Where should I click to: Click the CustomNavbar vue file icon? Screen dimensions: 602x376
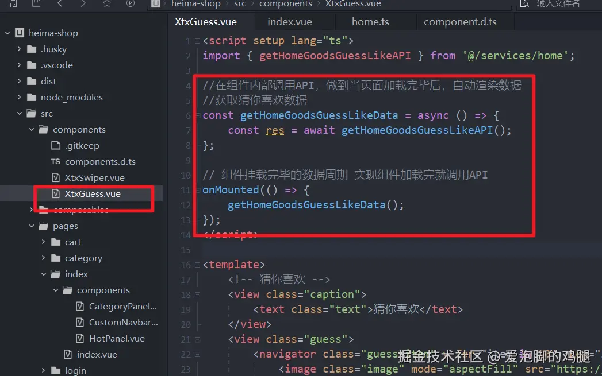[x=80, y=323]
